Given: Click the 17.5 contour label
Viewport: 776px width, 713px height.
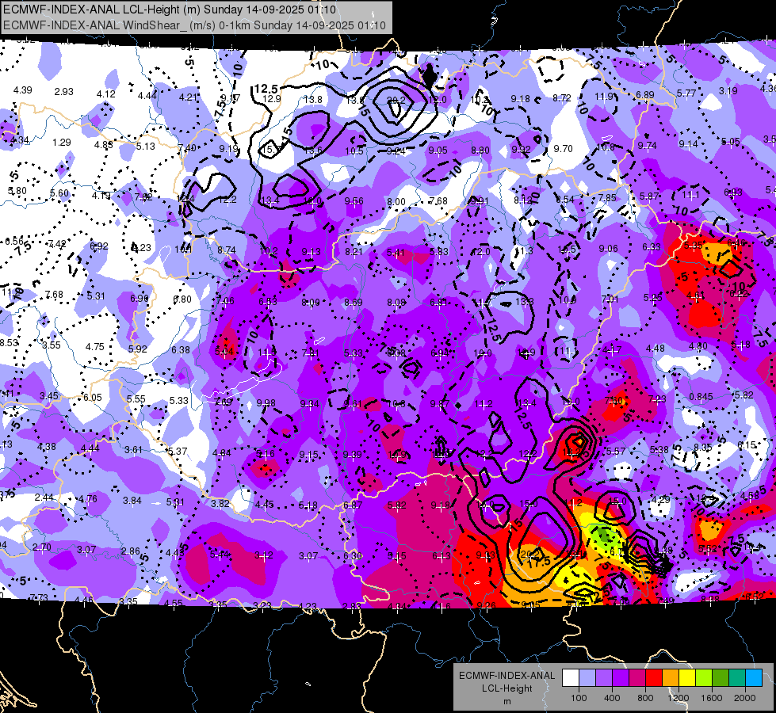Looking at the screenshot, I should 538,561.
